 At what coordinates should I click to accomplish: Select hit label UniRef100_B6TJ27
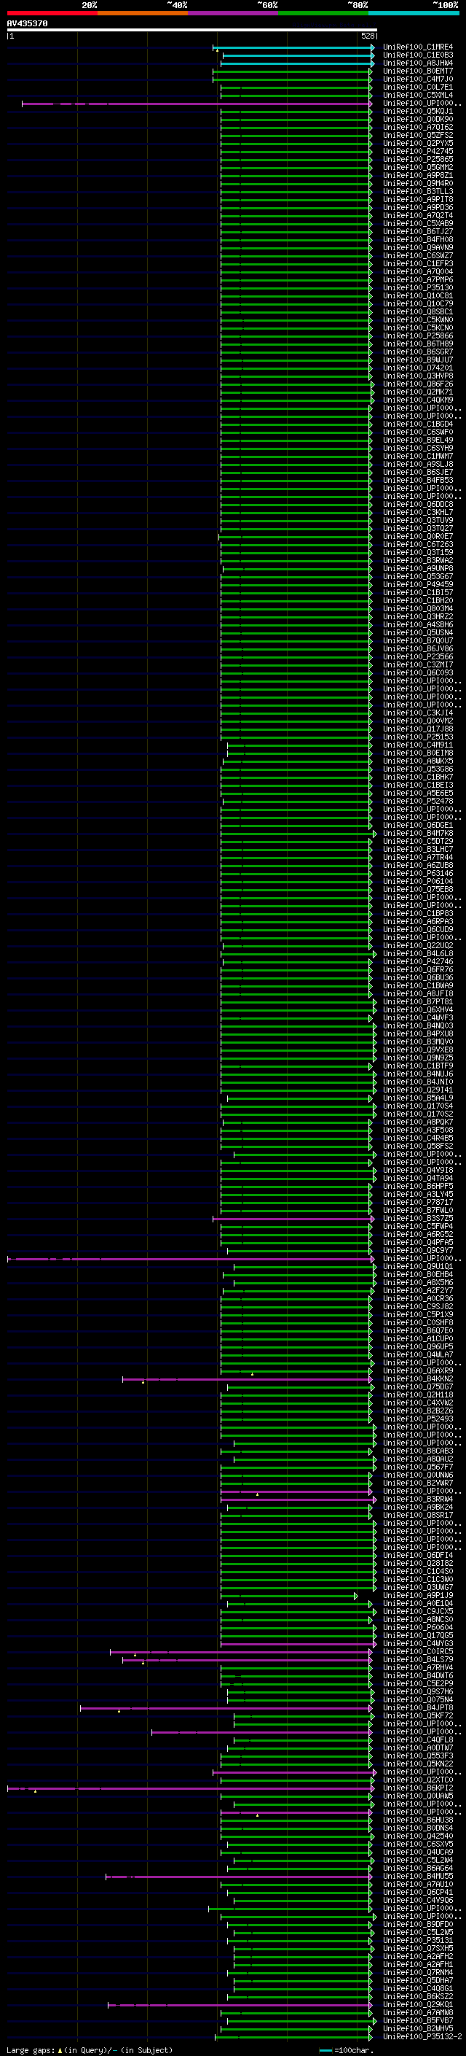click(417, 231)
